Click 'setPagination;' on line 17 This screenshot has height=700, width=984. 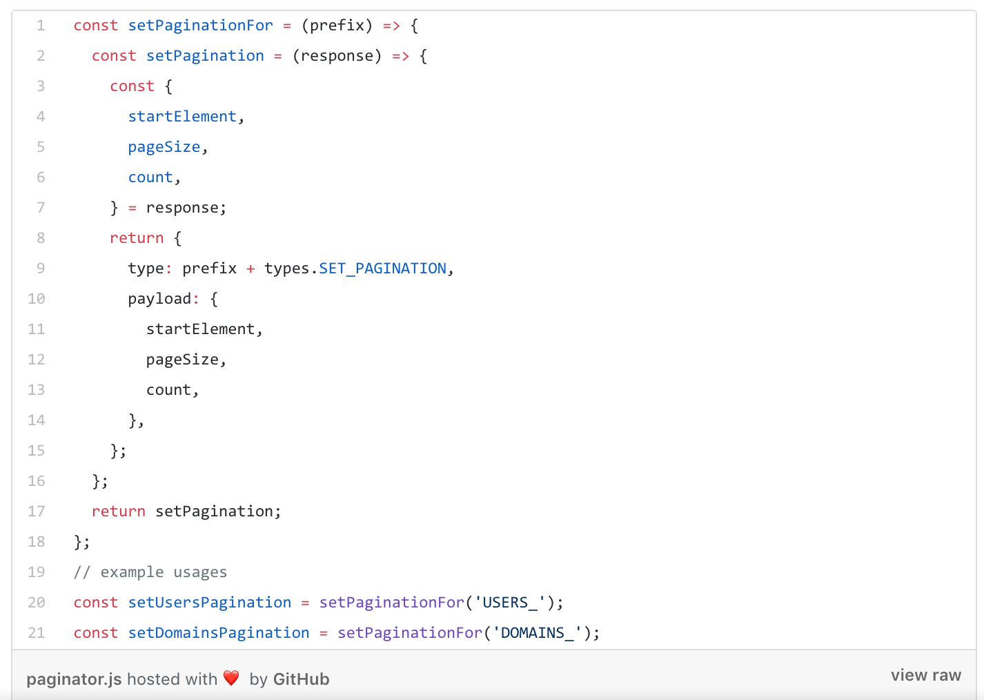click(x=219, y=512)
